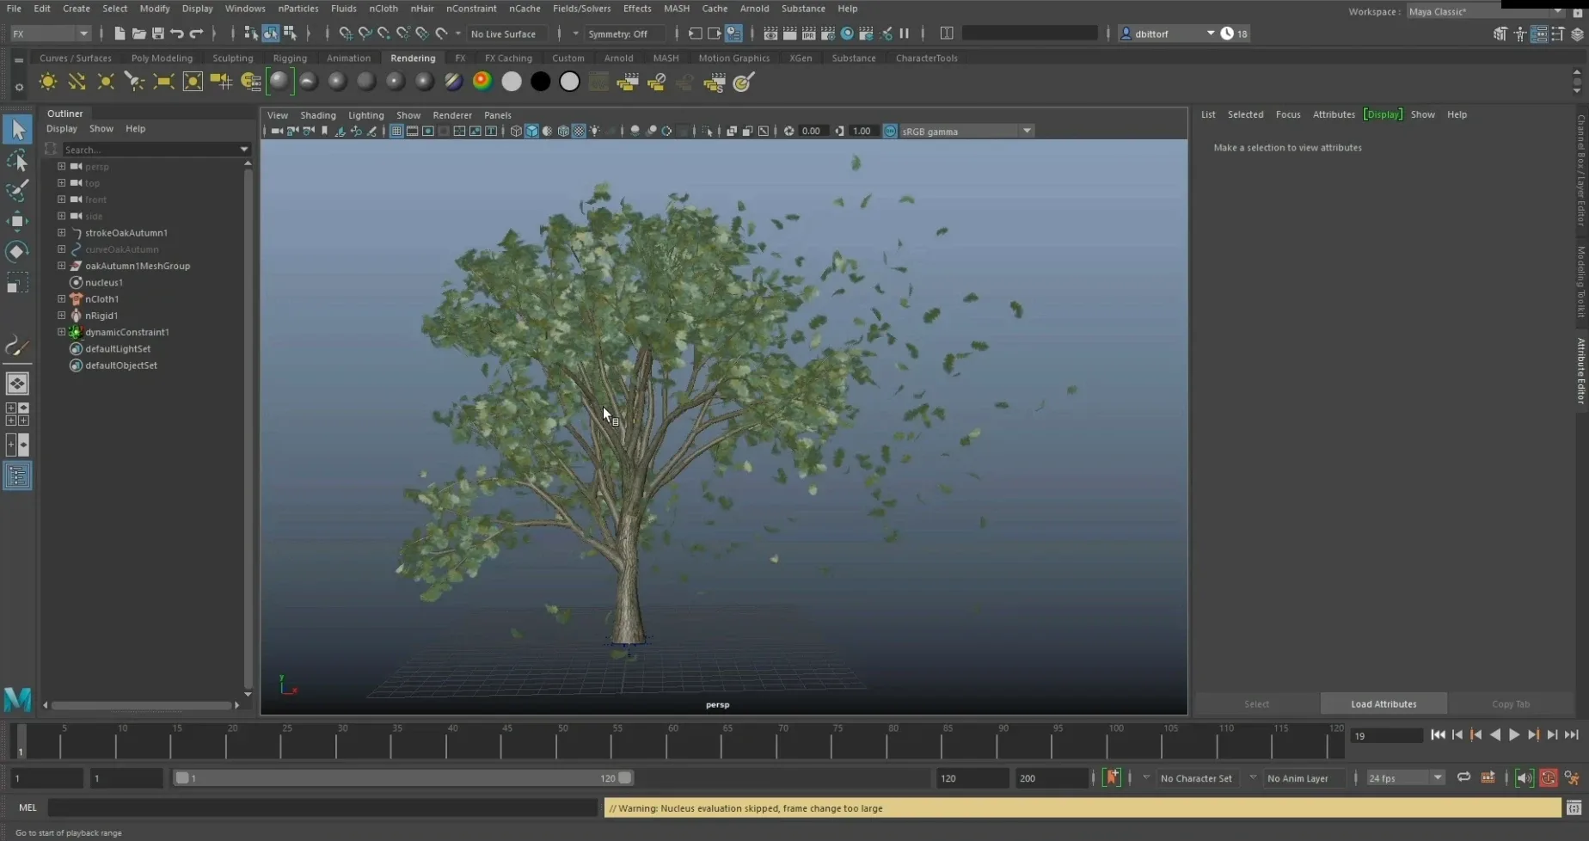Open the Script Editor icon
This screenshot has height=841, width=1589.
click(x=1574, y=808)
